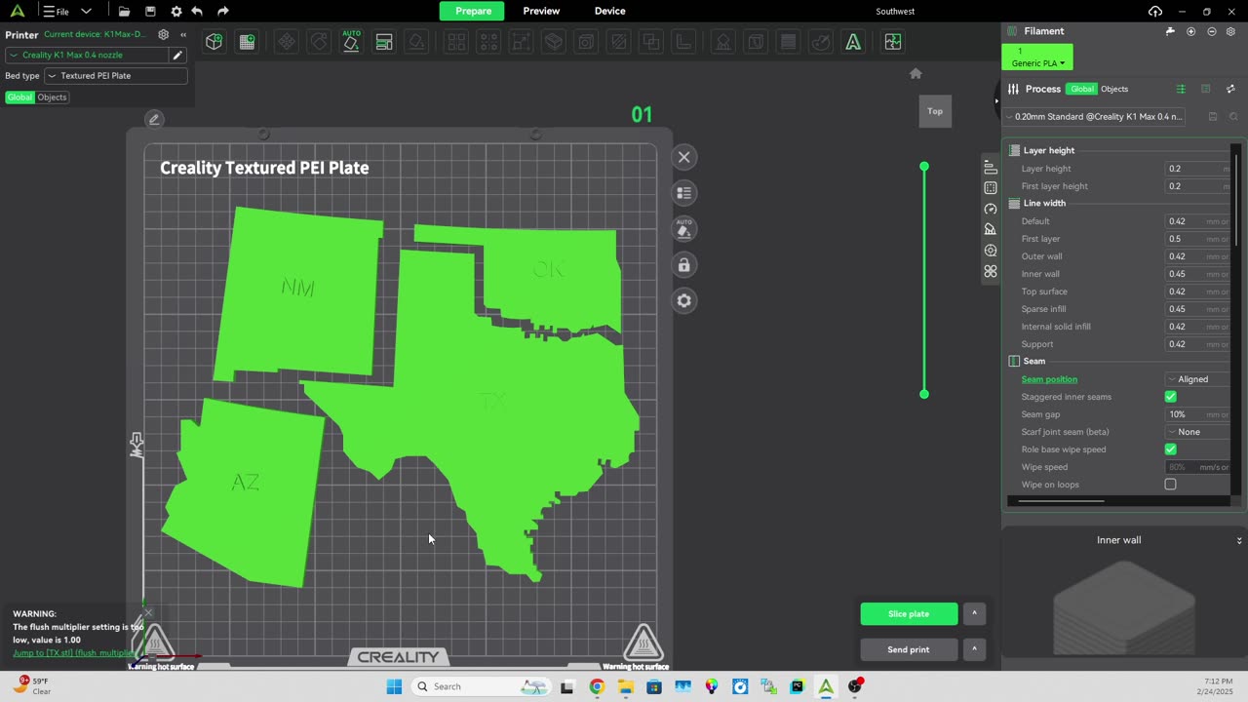
Task: Click compare presets icon in Process
Action: tap(1230, 89)
